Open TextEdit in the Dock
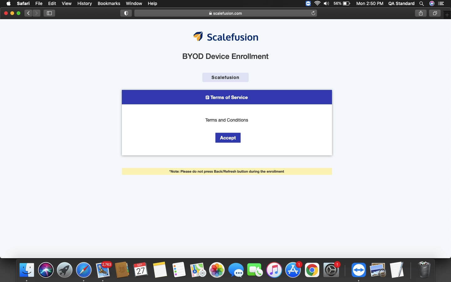The height and width of the screenshot is (282, 451). tap(397, 270)
